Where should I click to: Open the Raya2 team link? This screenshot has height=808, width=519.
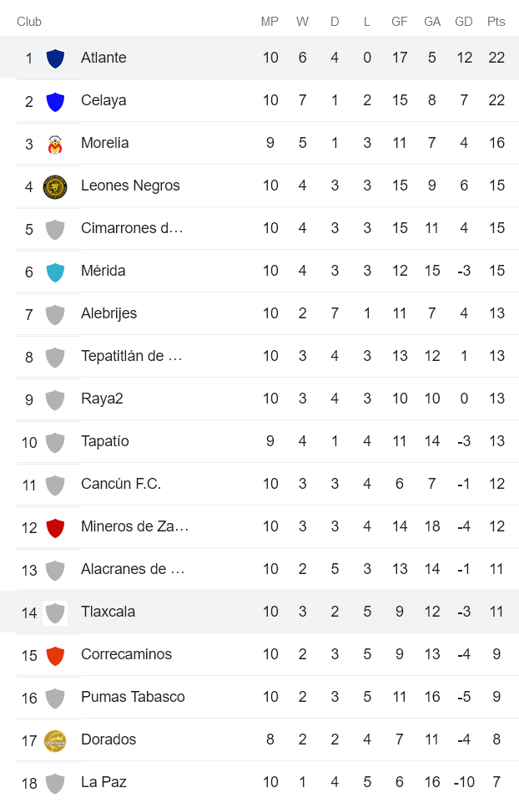(x=102, y=399)
